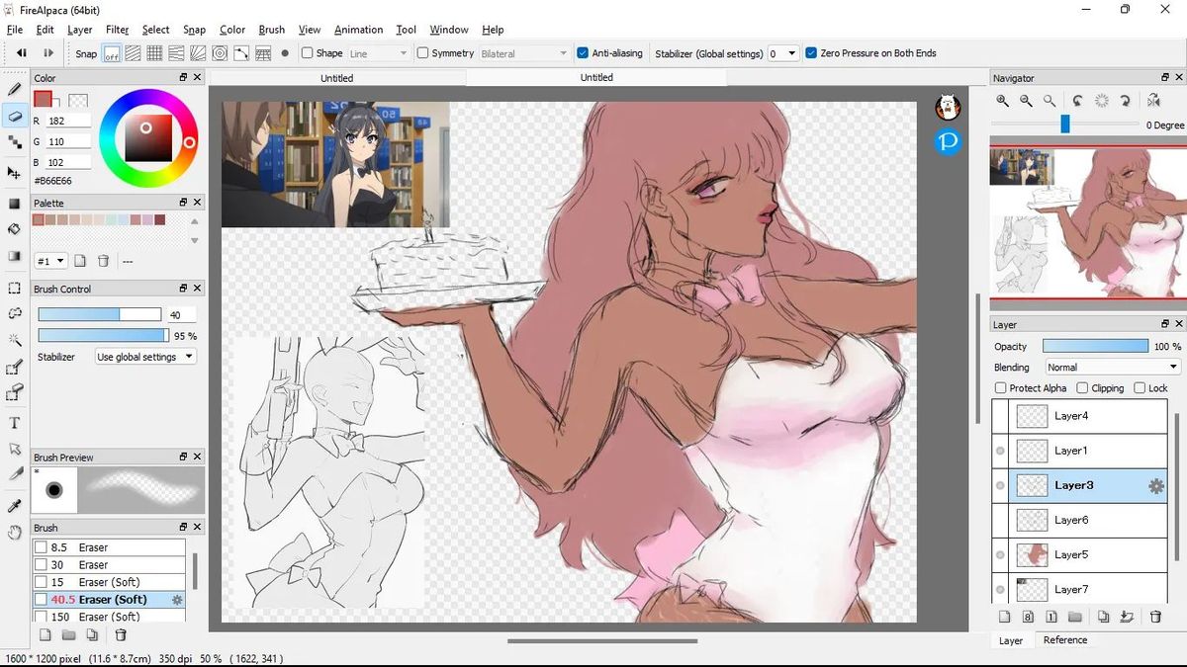Select the Text tool
1187x667 pixels.
click(14, 423)
